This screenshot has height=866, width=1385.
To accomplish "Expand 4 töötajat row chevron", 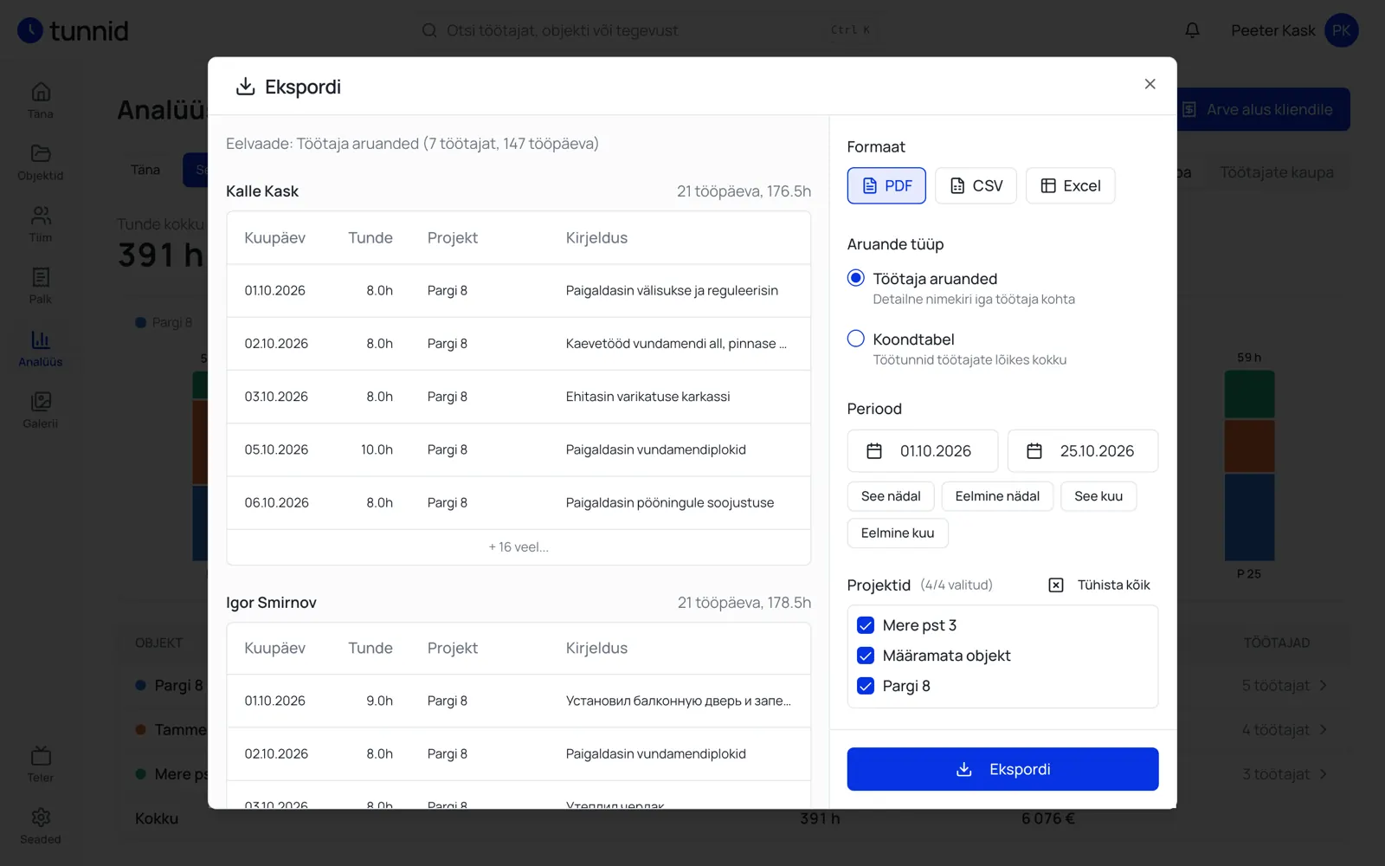I will pyautogui.click(x=1323, y=730).
